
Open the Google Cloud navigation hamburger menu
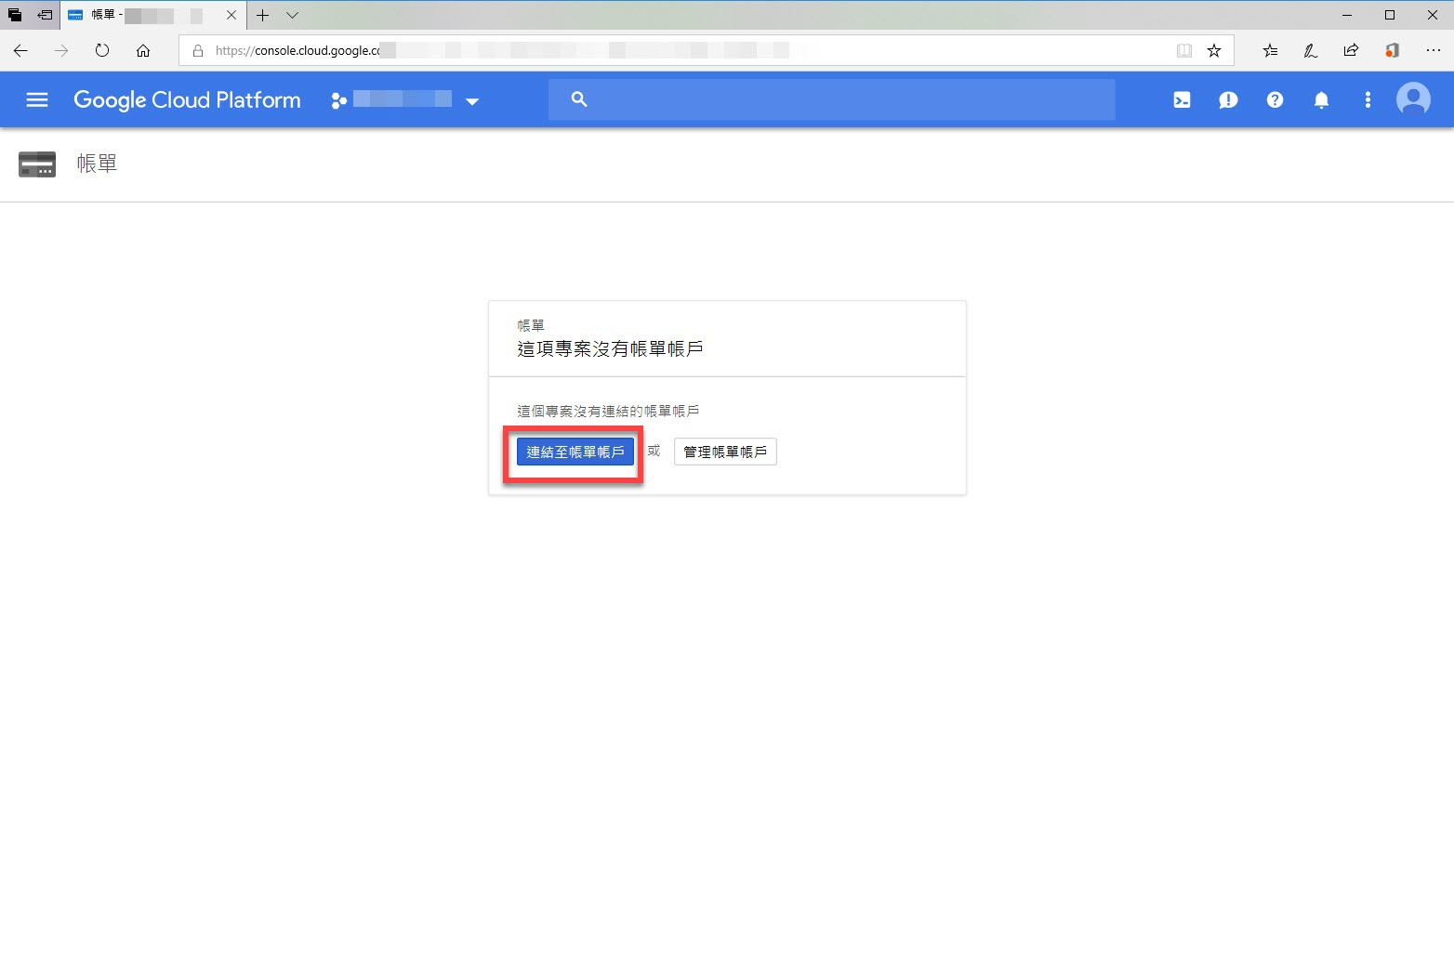point(37,99)
